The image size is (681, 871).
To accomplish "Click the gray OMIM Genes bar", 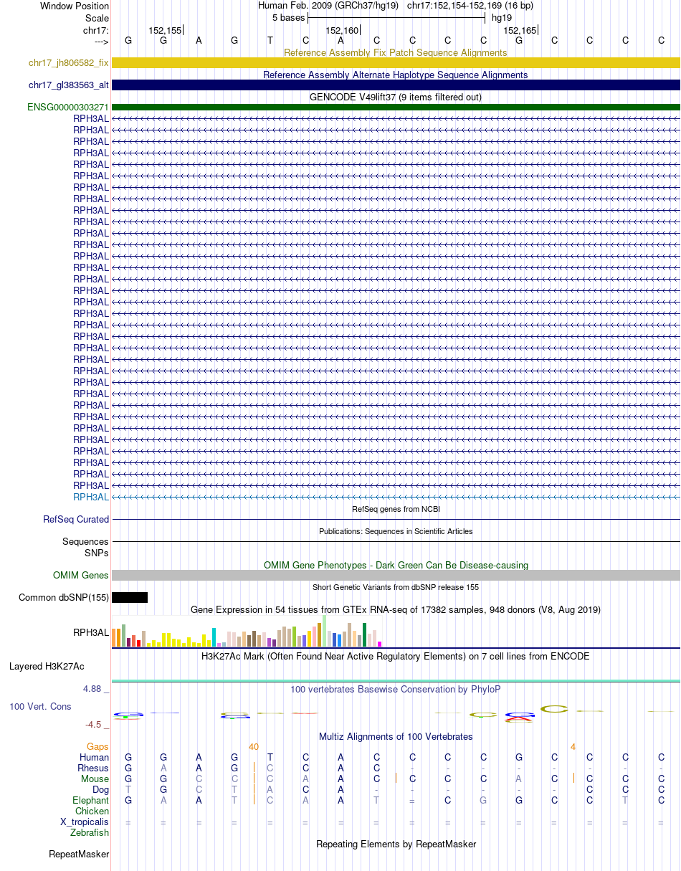I will [x=396, y=575].
